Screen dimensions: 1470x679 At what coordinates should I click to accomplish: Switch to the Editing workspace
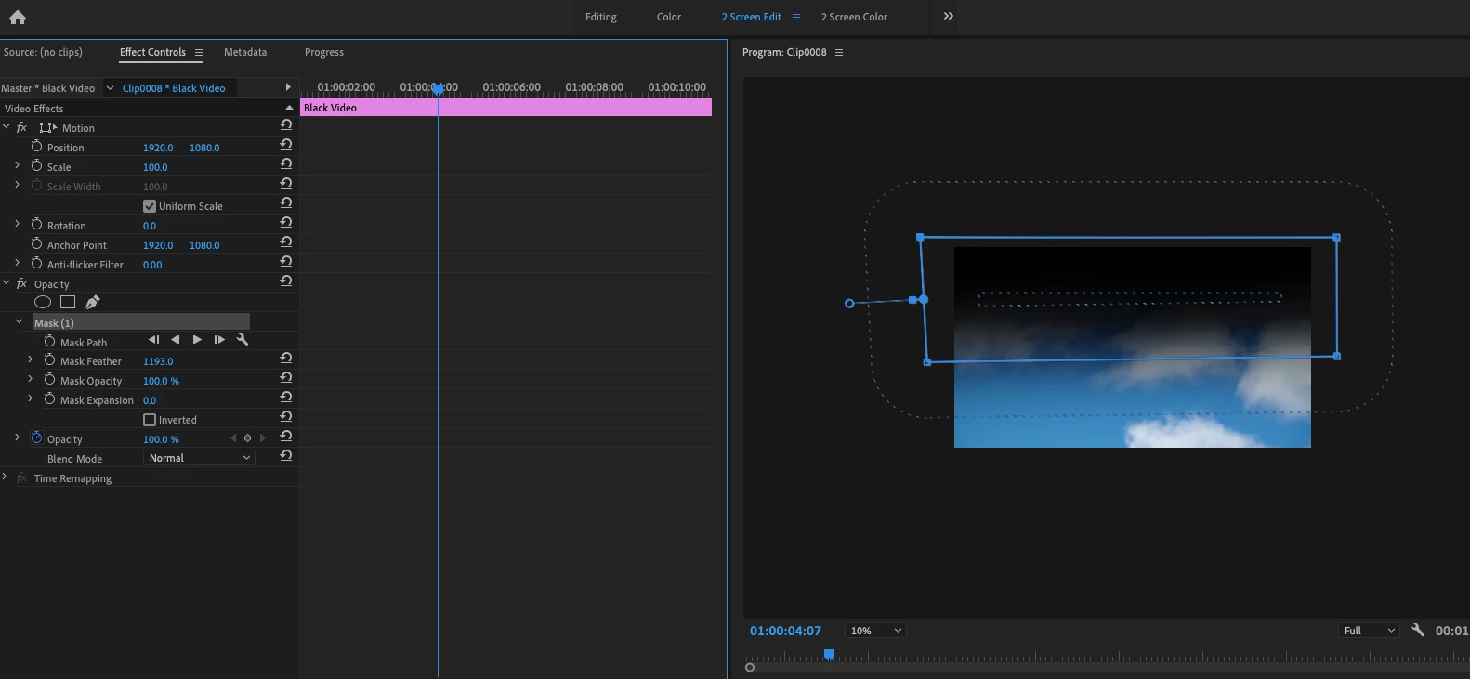[x=600, y=17]
